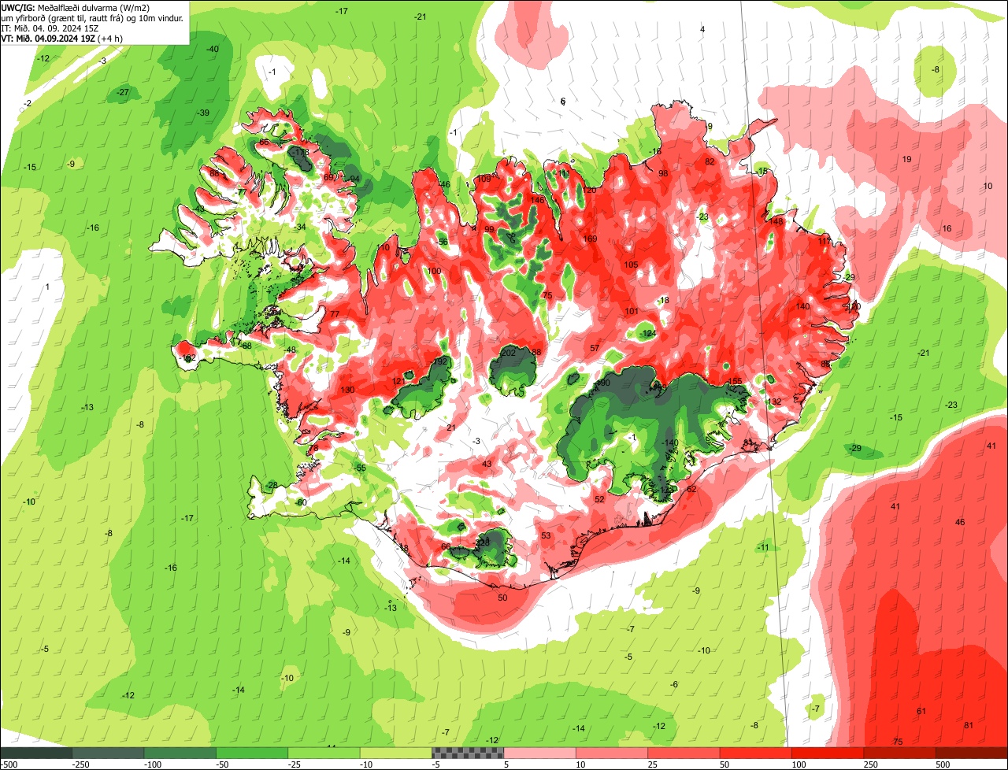
Task: Click the map value -39
Action: coord(203,113)
